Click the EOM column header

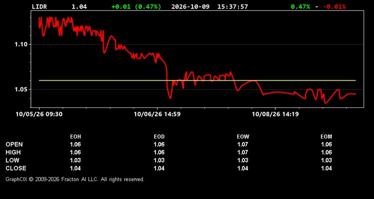(x=326, y=137)
